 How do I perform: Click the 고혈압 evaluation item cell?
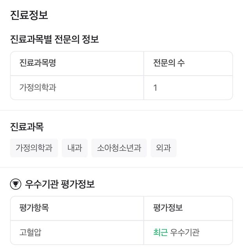[x=30, y=232]
